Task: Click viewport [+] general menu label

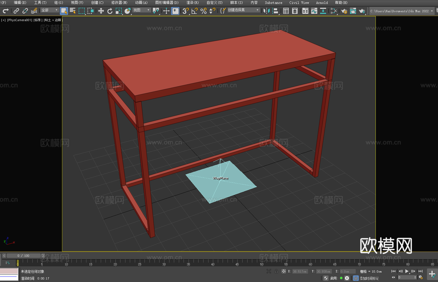Action: [x=3, y=20]
